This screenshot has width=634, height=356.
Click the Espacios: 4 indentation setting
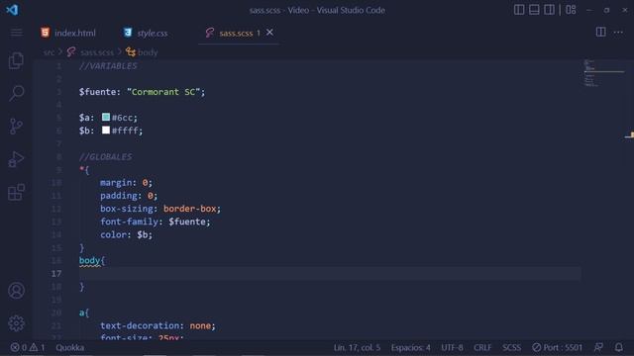pos(410,347)
